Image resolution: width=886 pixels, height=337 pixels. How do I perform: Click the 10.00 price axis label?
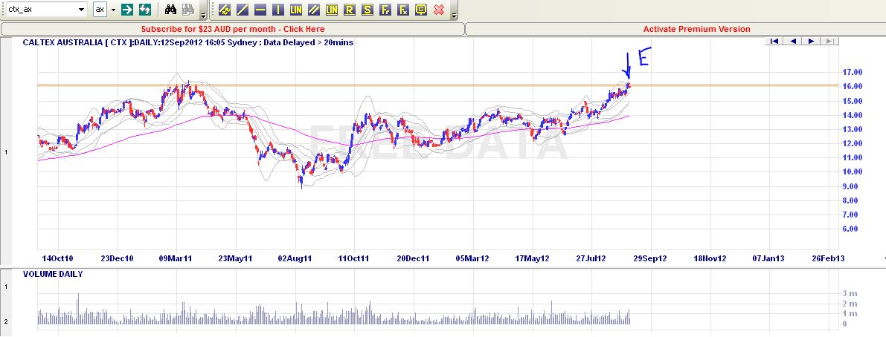click(851, 172)
